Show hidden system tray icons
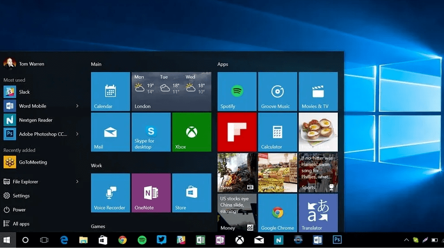The width and height of the screenshot is (444, 250). tap(406, 240)
